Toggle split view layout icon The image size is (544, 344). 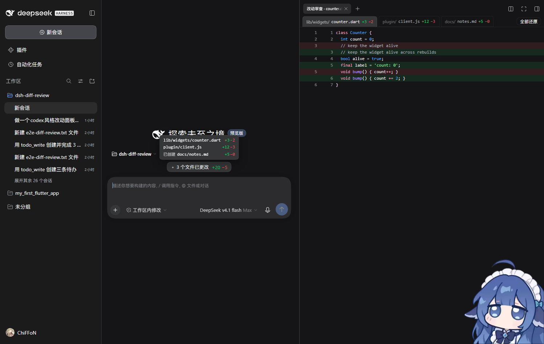click(511, 9)
